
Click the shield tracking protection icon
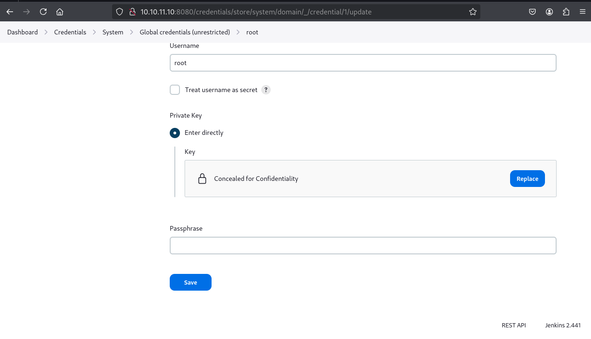(x=120, y=12)
